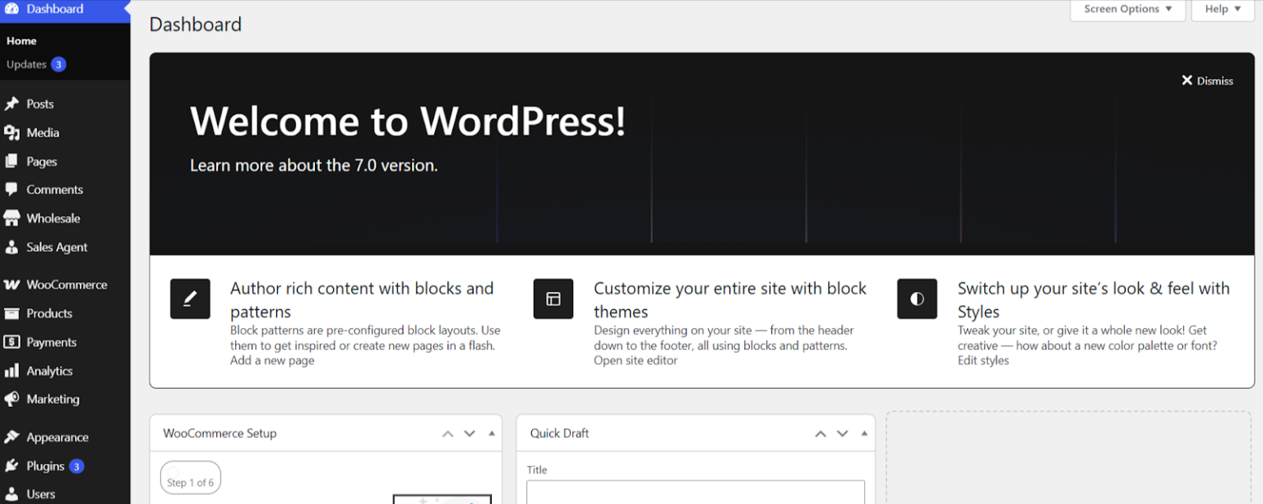Follow the Open site editor link
This screenshot has width=1263, height=504.
coord(636,360)
